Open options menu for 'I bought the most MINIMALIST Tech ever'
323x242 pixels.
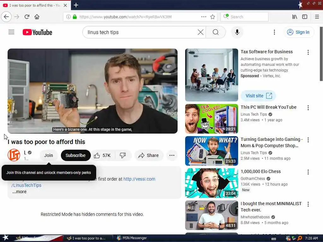tap(308, 204)
